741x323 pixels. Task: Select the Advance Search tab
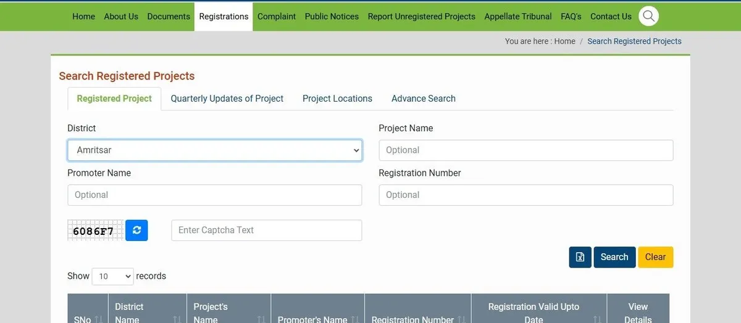[423, 99]
